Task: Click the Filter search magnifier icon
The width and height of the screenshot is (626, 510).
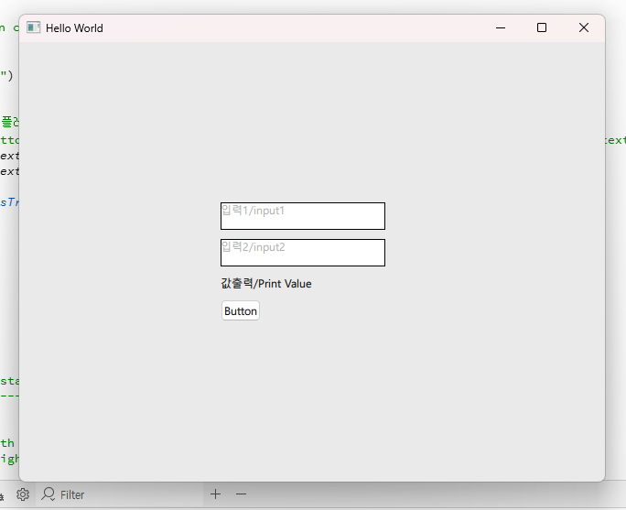Action: (x=49, y=494)
